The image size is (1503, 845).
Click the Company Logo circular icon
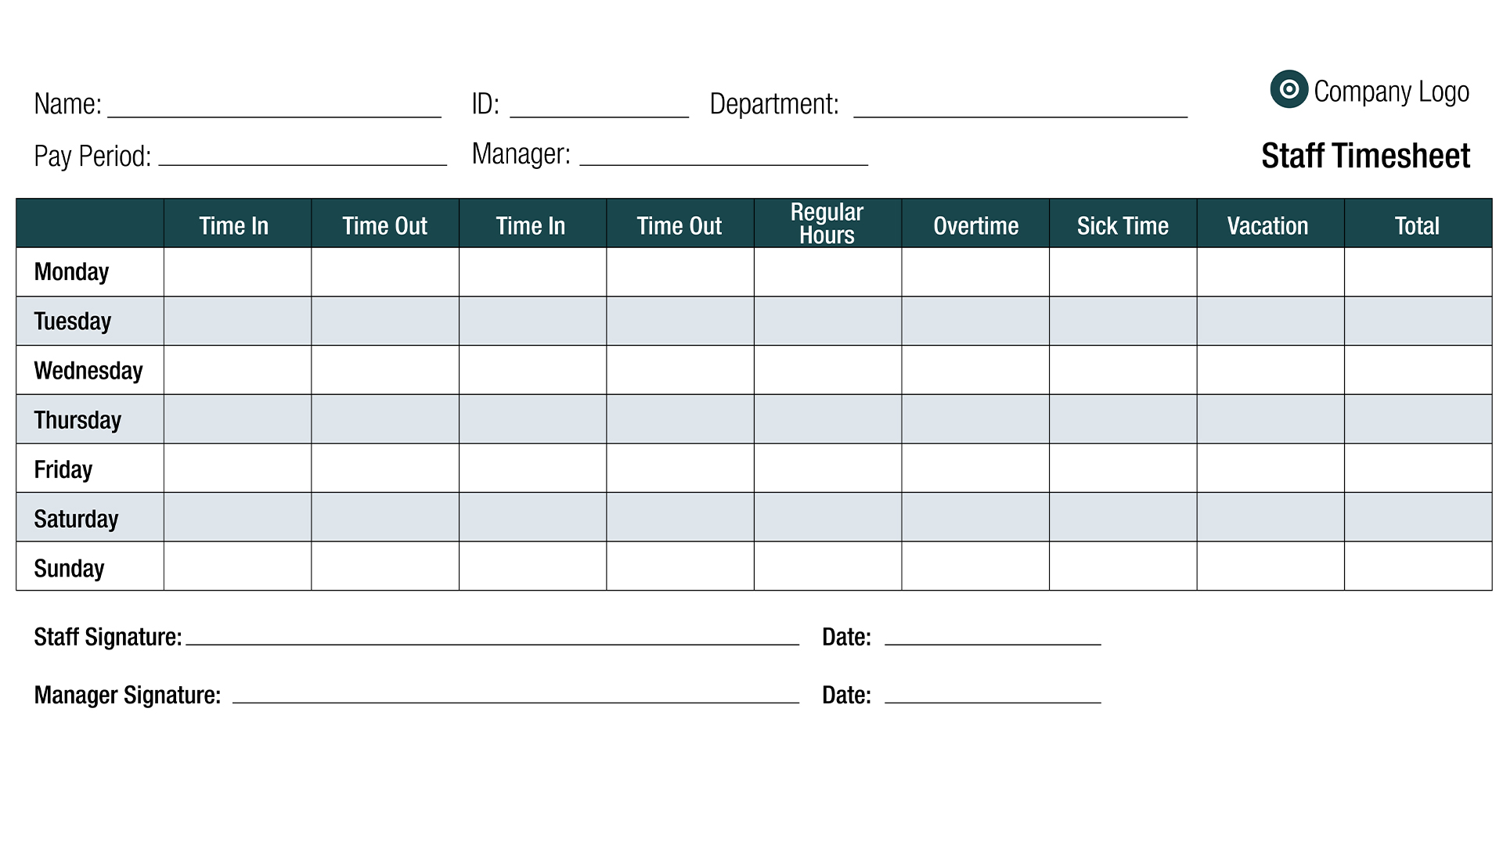[1289, 89]
